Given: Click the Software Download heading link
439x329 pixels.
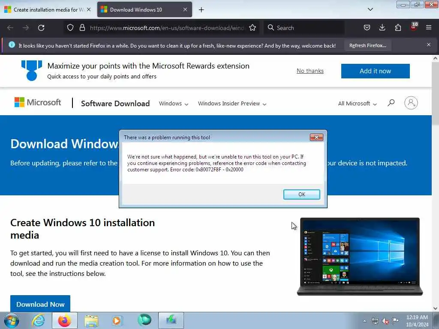Looking at the screenshot, I should pyautogui.click(x=115, y=104).
